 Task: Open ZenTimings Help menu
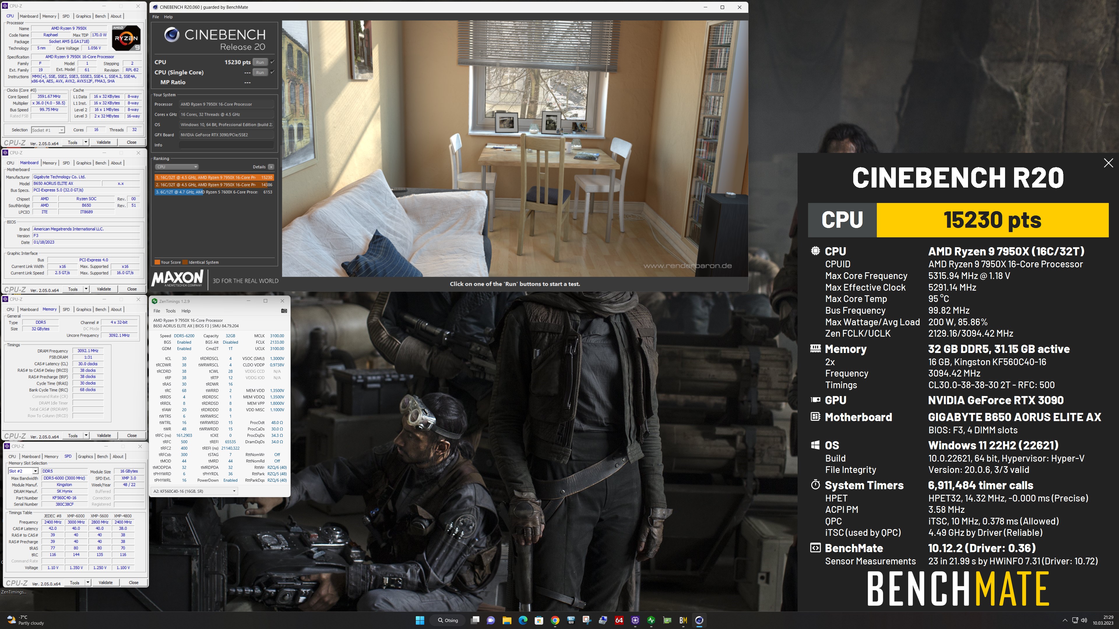coord(186,311)
